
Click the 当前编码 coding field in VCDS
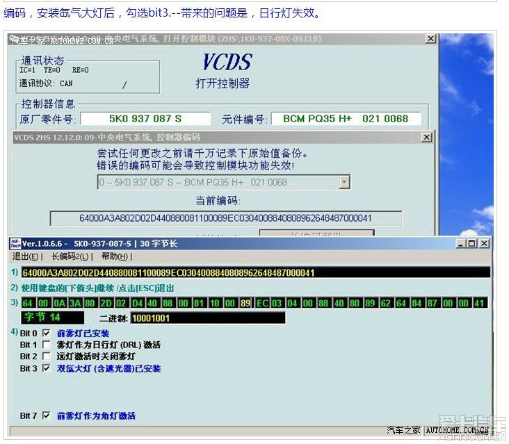tap(226, 218)
